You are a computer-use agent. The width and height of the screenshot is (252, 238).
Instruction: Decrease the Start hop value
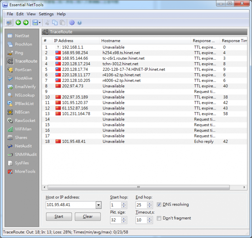click(124, 207)
